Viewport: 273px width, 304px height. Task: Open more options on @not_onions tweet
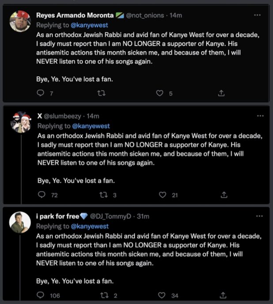tap(258, 15)
